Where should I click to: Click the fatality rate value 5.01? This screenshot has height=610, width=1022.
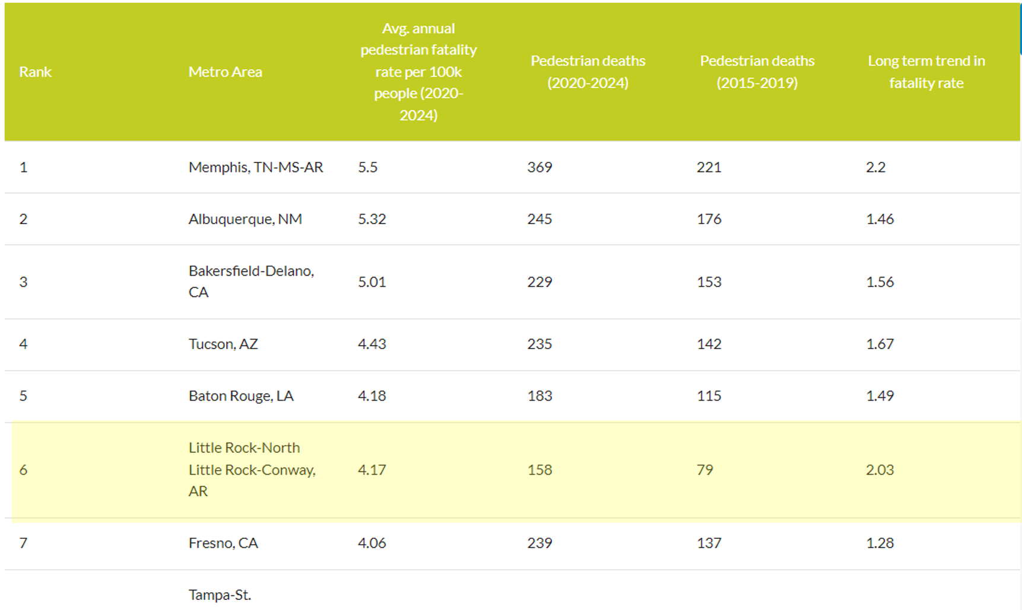[x=372, y=282]
